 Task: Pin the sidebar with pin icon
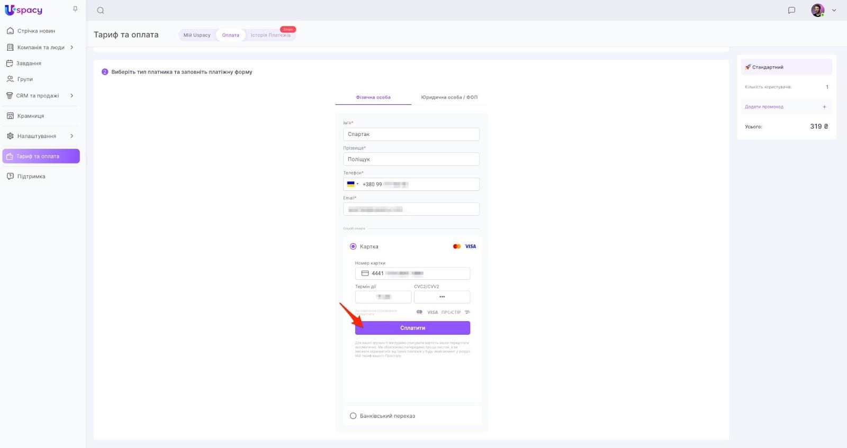pos(75,9)
